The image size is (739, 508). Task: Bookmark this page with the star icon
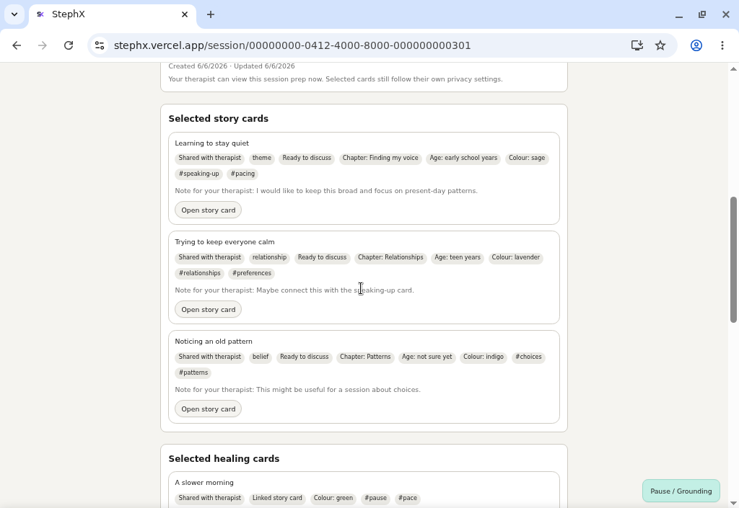(x=660, y=45)
